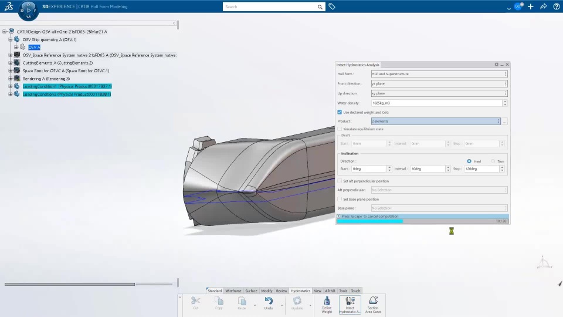
Task: Collapse the tree panel arrow button
Action: point(174,23)
